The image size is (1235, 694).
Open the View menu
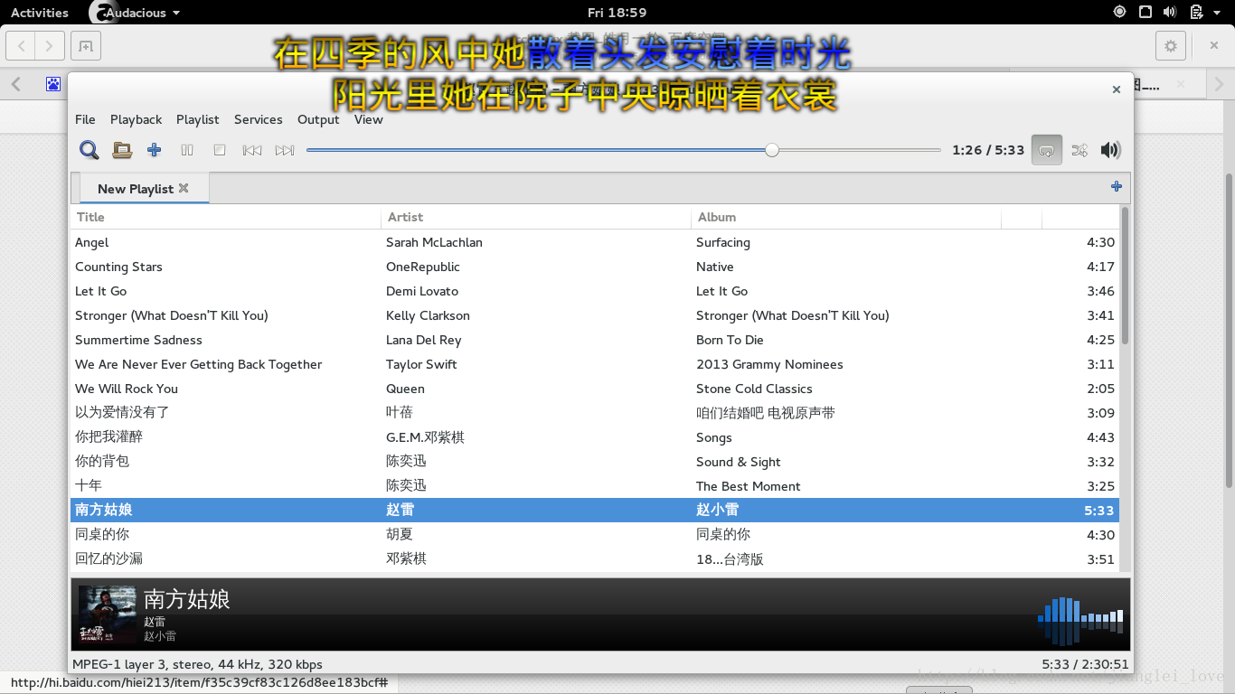(x=368, y=119)
